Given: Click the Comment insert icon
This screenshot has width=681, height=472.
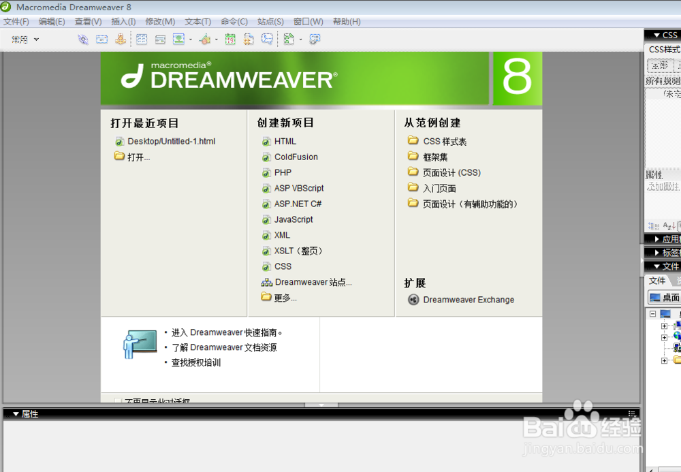Looking at the screenshot, I should point(267,40).
